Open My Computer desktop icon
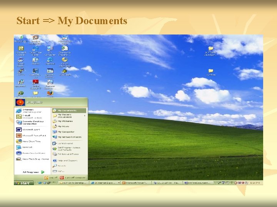This screenshot has height=207, width=277. 50,51
